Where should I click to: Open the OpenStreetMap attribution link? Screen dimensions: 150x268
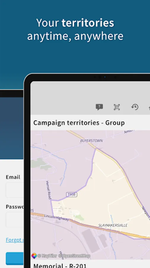(74, 256)
